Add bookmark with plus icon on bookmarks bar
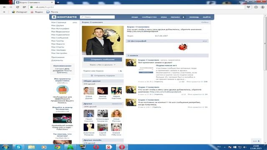267x150 pixels. point(4,12)
